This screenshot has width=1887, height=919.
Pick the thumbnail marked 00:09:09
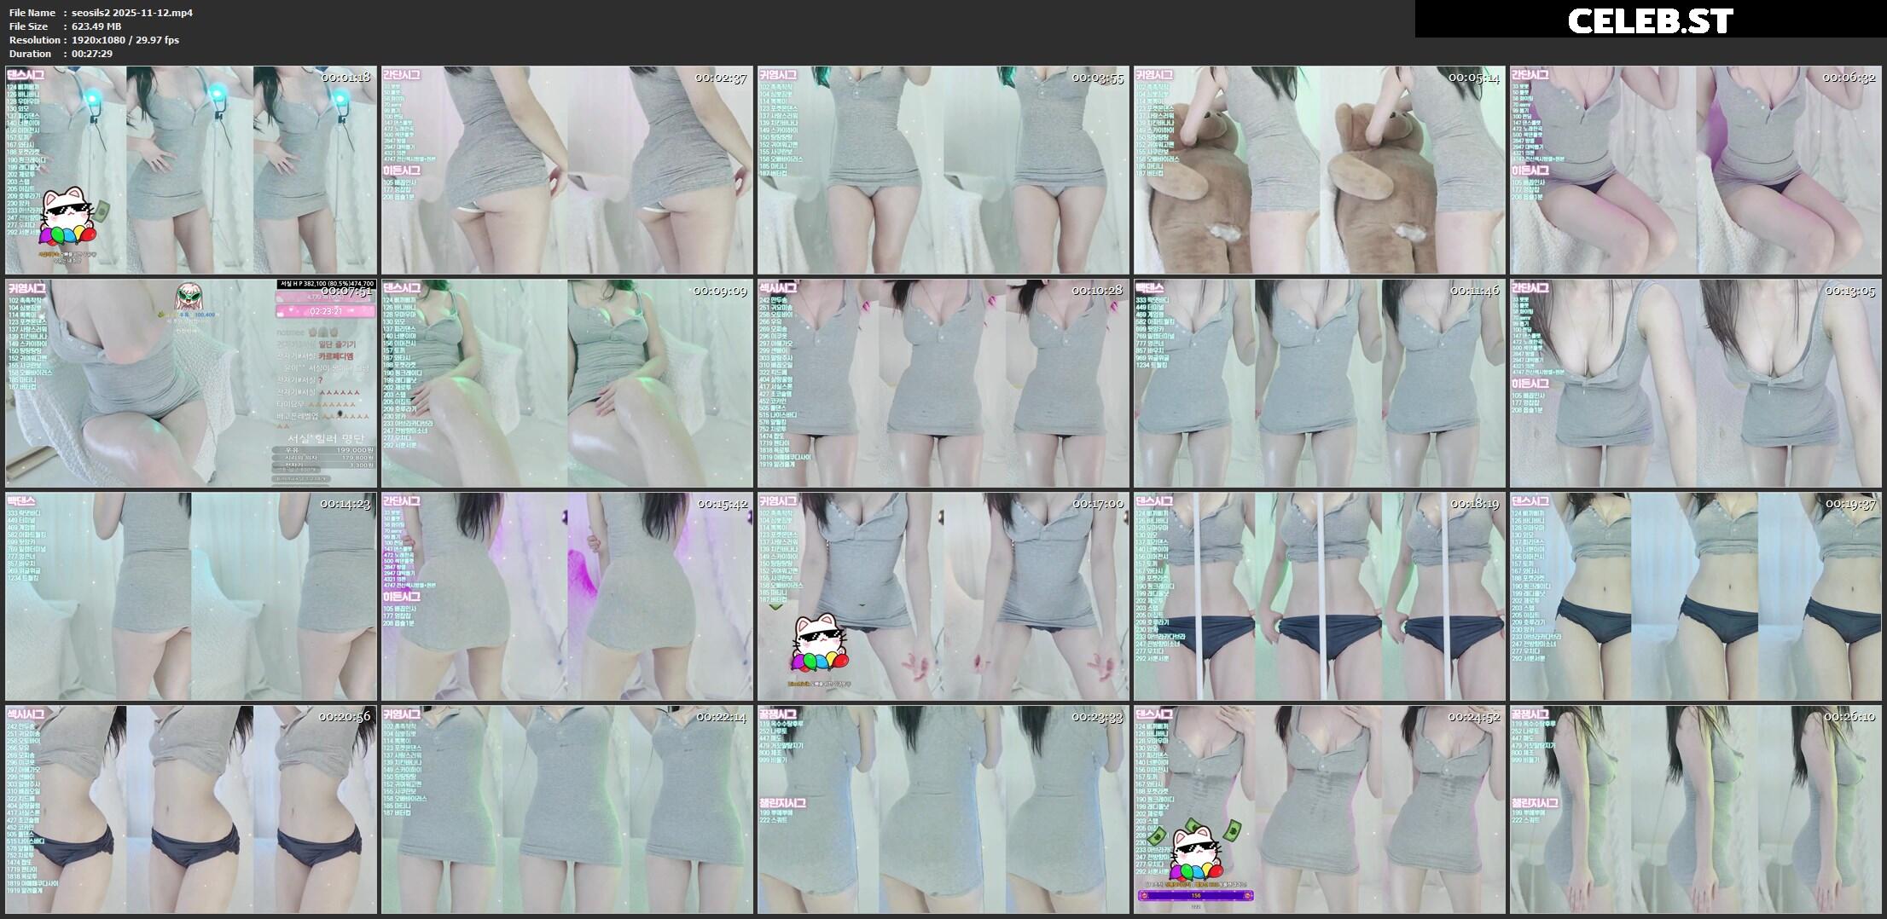click(567, 384)
